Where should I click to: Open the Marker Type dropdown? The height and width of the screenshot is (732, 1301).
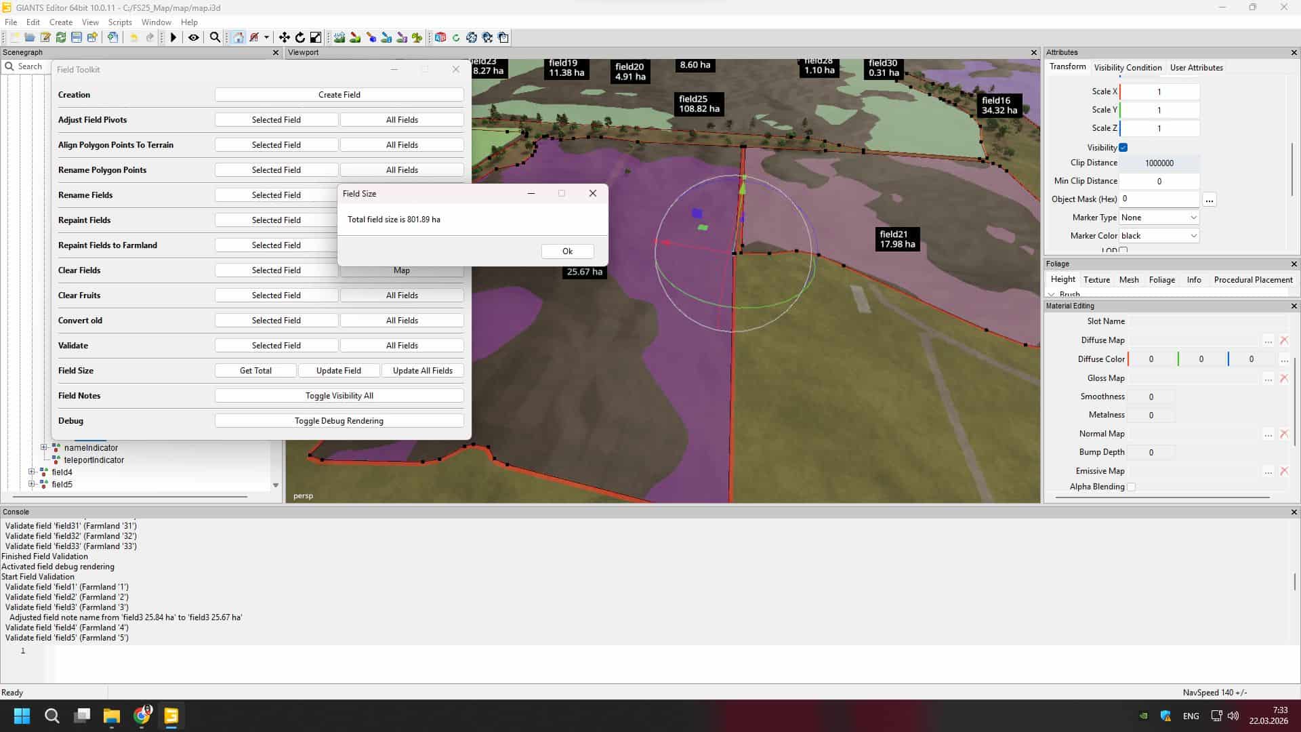click(x=1159, y=218)
